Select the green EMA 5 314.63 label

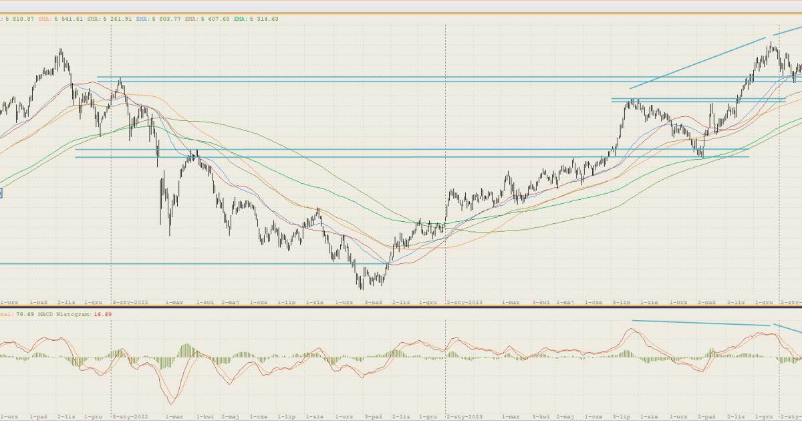[255, 19]
